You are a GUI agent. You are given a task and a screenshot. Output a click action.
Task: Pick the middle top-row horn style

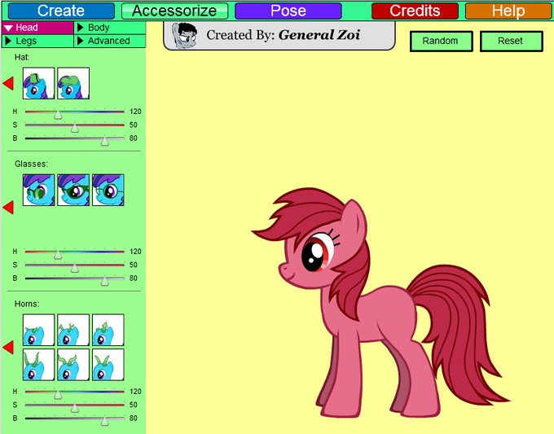73,330
